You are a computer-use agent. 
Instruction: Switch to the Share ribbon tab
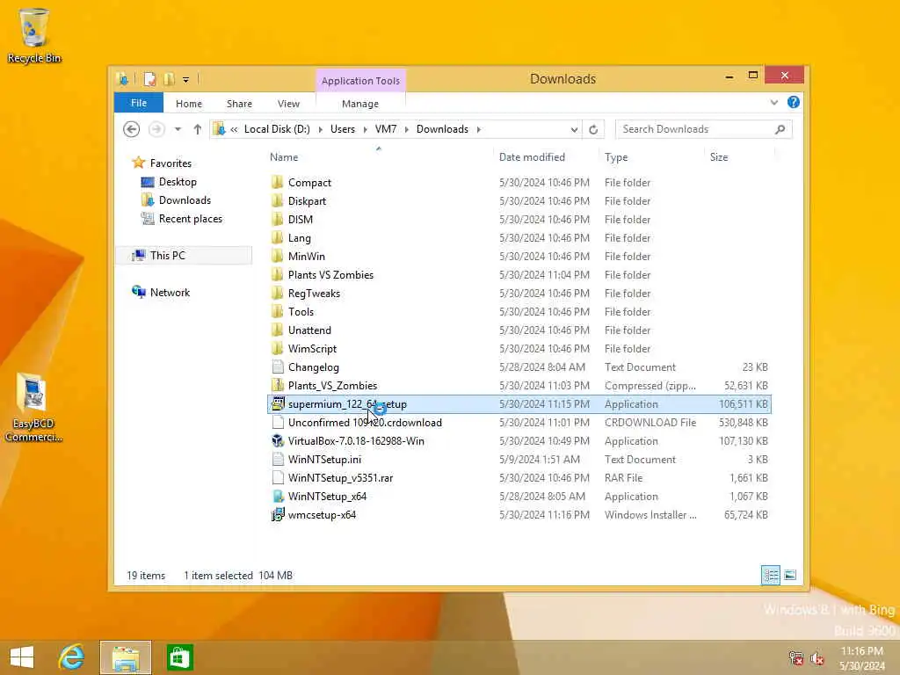pos(239,104)
